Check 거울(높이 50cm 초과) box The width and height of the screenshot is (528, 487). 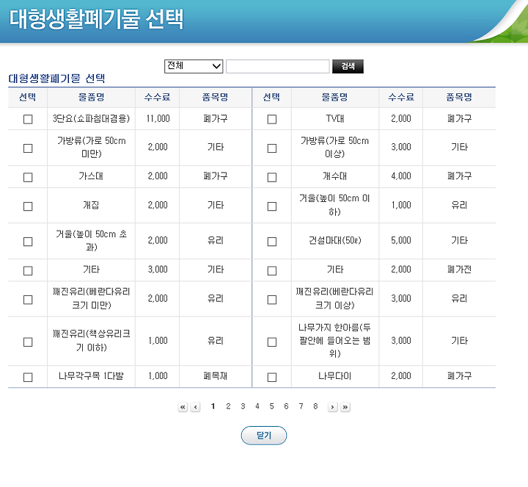pos(28,242)
